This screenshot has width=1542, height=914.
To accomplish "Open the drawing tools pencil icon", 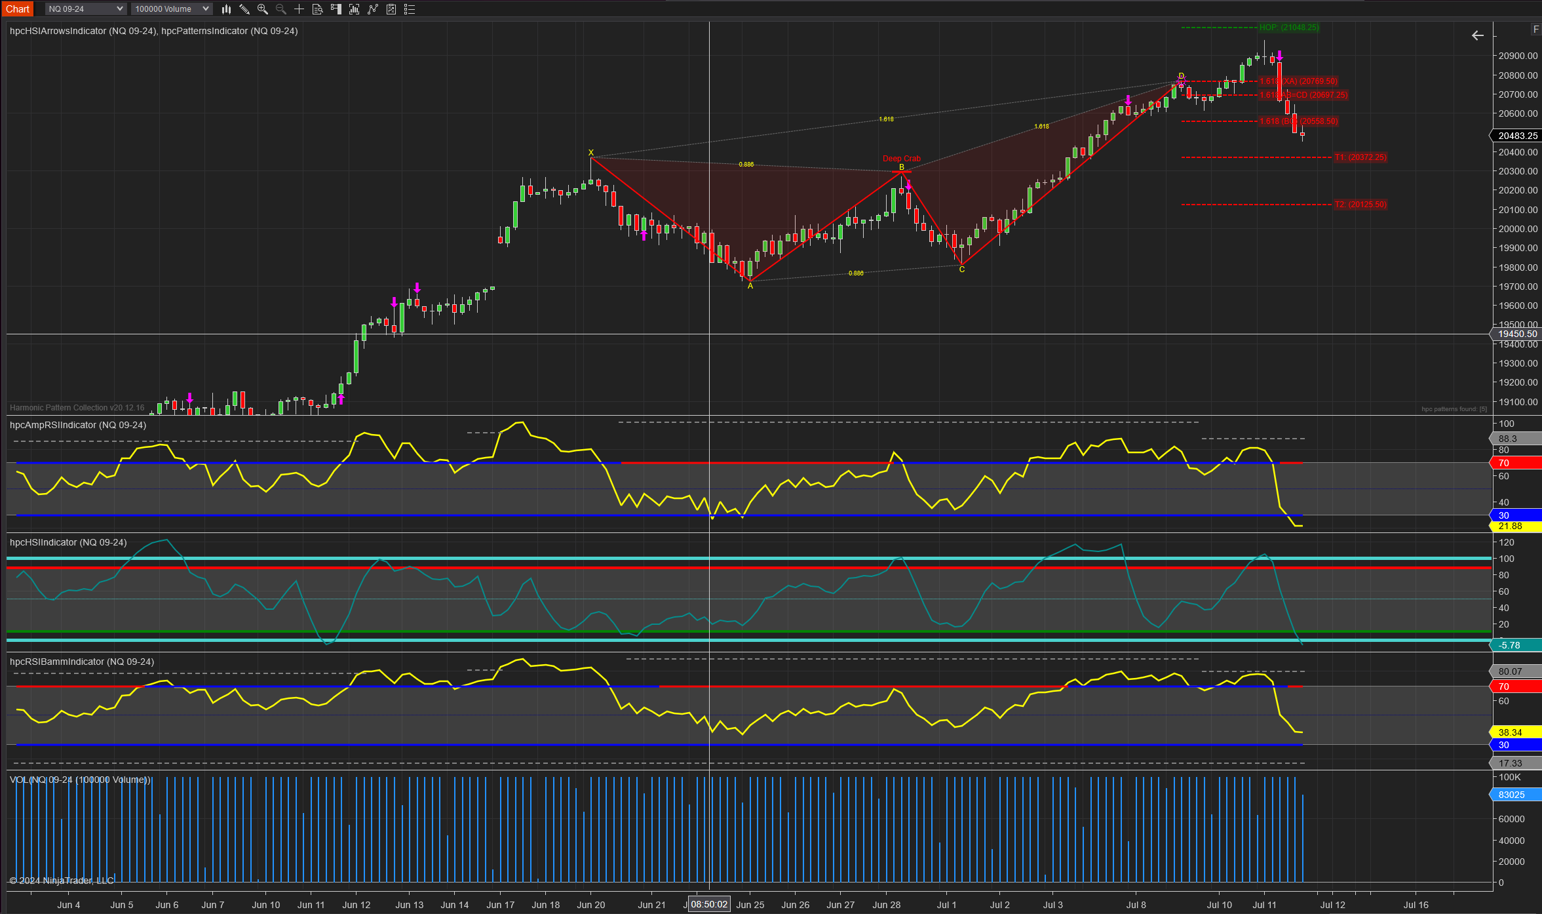I will (244, 9).
